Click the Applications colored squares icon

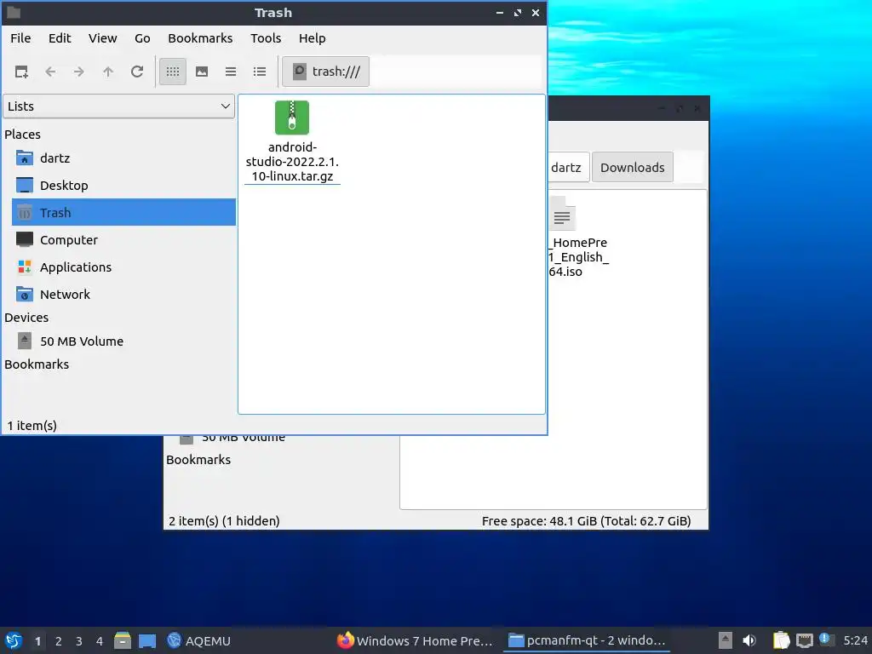25,267
